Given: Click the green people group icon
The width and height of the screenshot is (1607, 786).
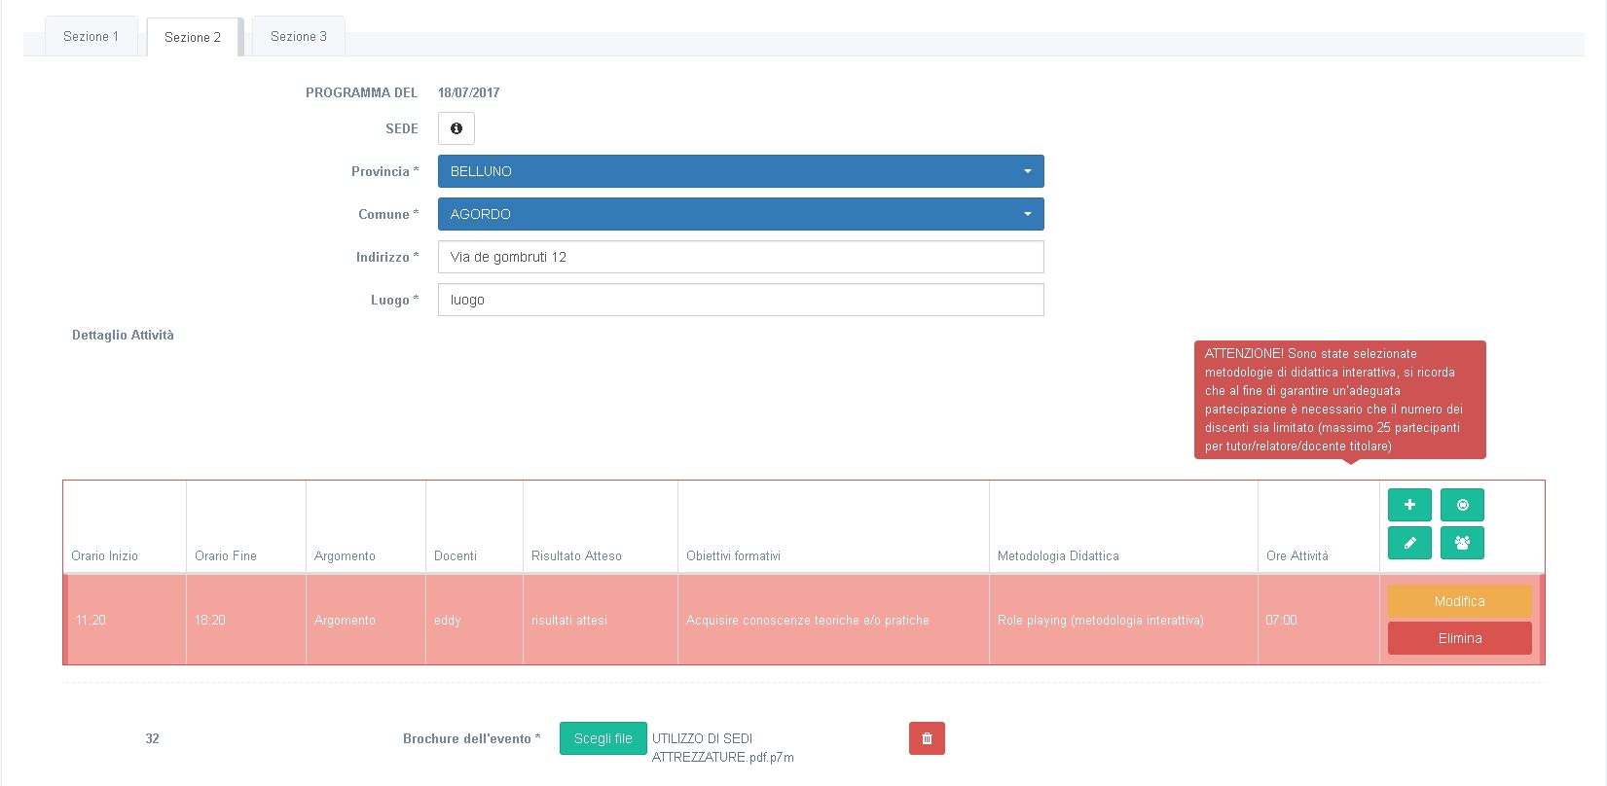Looking at the screenshot, I should coord(1462,543).
